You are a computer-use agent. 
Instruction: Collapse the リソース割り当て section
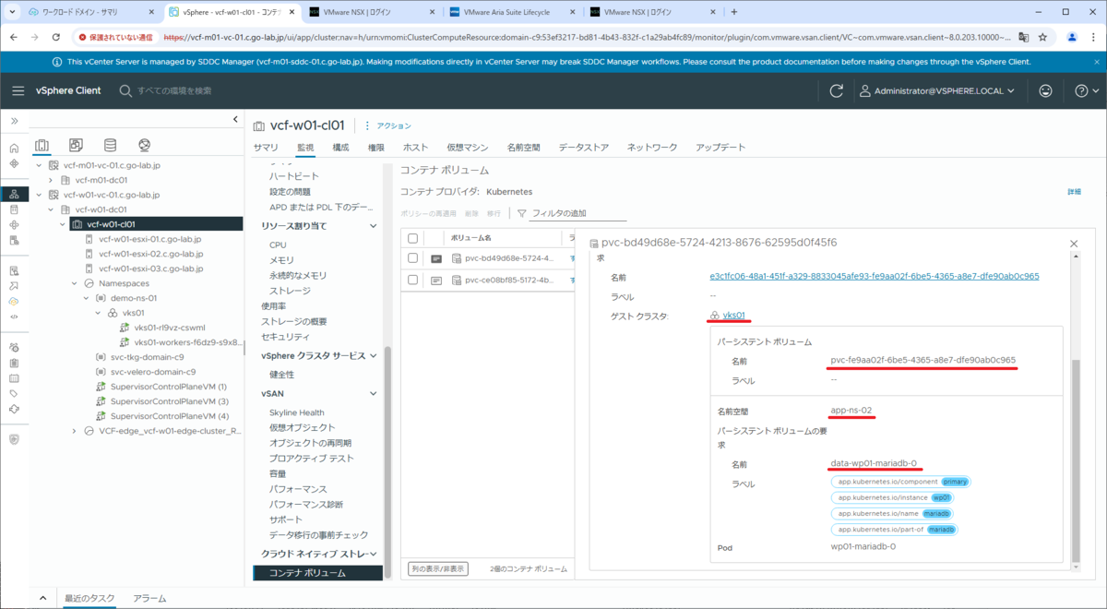click(x=373, y=225)
